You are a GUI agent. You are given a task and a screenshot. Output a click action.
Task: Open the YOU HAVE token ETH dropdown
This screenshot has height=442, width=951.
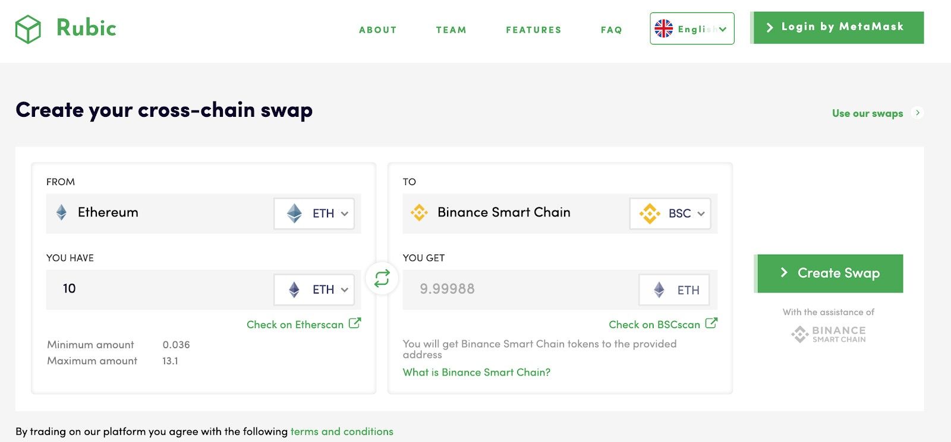tap(314, 290)
